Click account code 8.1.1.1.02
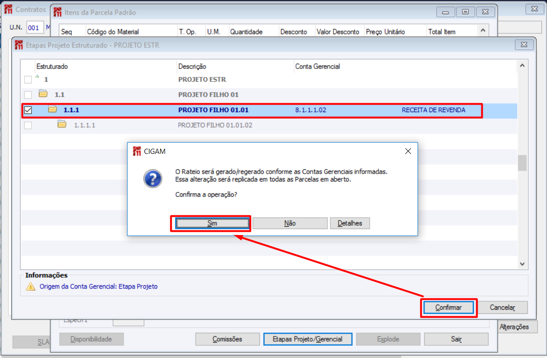The height and width of the screenshot is (358, 547). 311,110
